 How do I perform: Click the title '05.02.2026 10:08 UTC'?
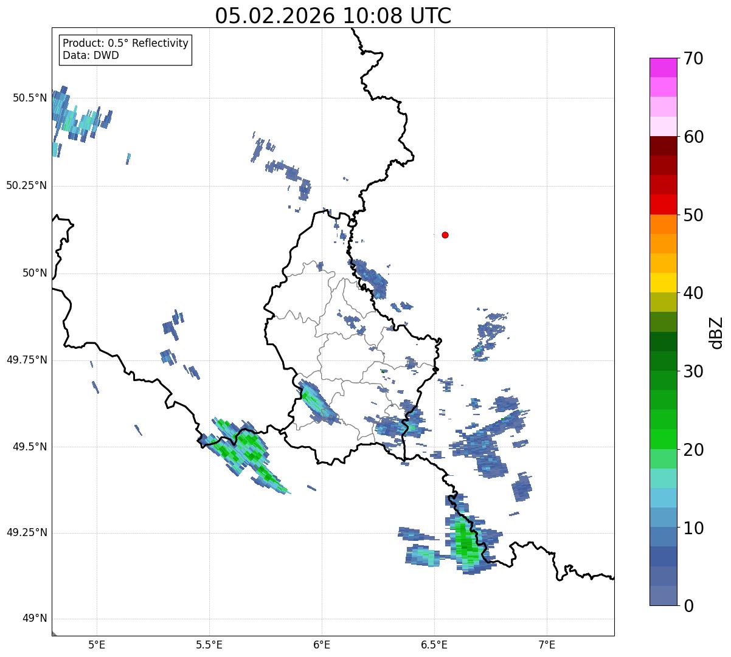point(333,16)
